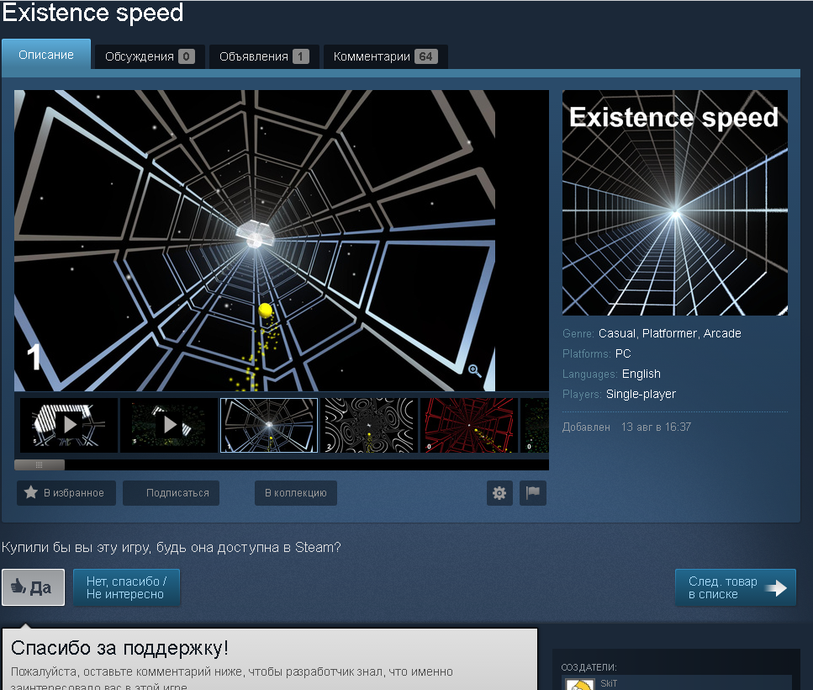The width and height of the screenshot is (813, 690).
Task: Click the main tunnel screenshot image
Action: pos(255,240)
